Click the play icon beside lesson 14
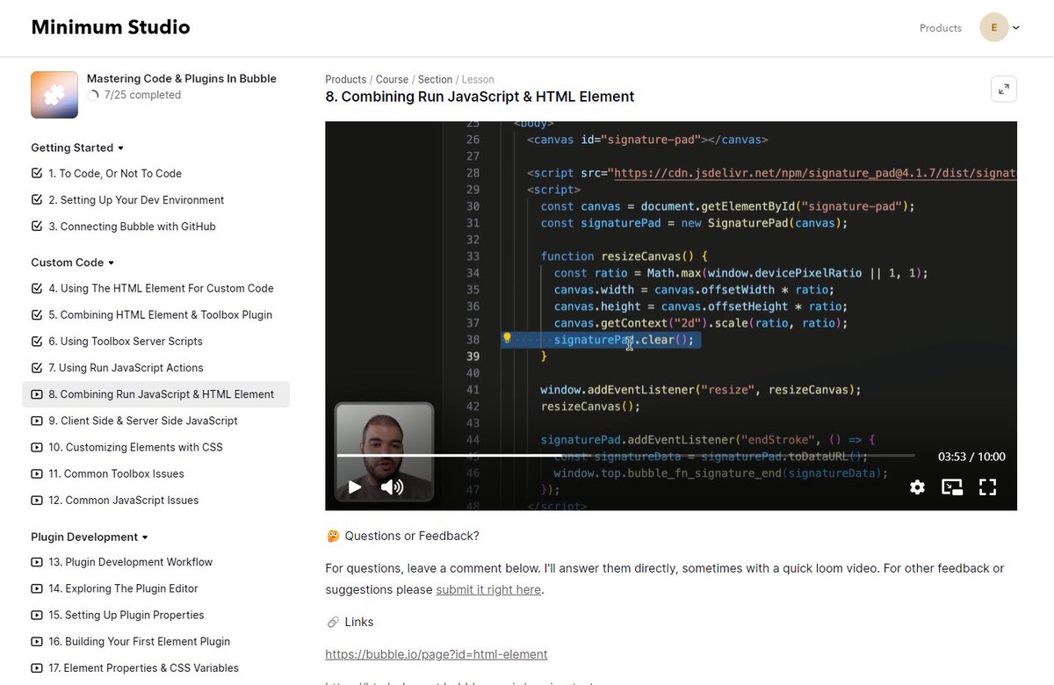The height and width of the screenshot is (685, 1054). [37, 588]
